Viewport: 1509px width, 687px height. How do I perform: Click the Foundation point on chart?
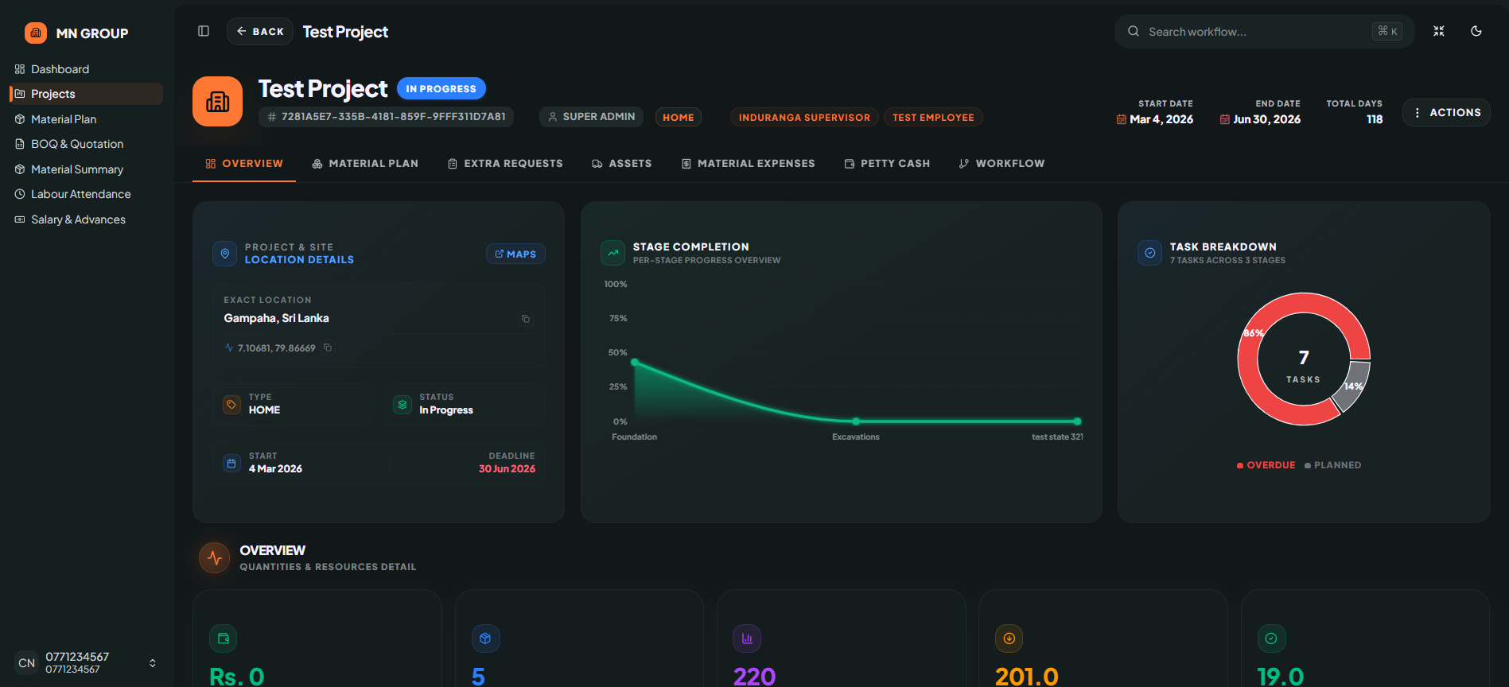635,362
